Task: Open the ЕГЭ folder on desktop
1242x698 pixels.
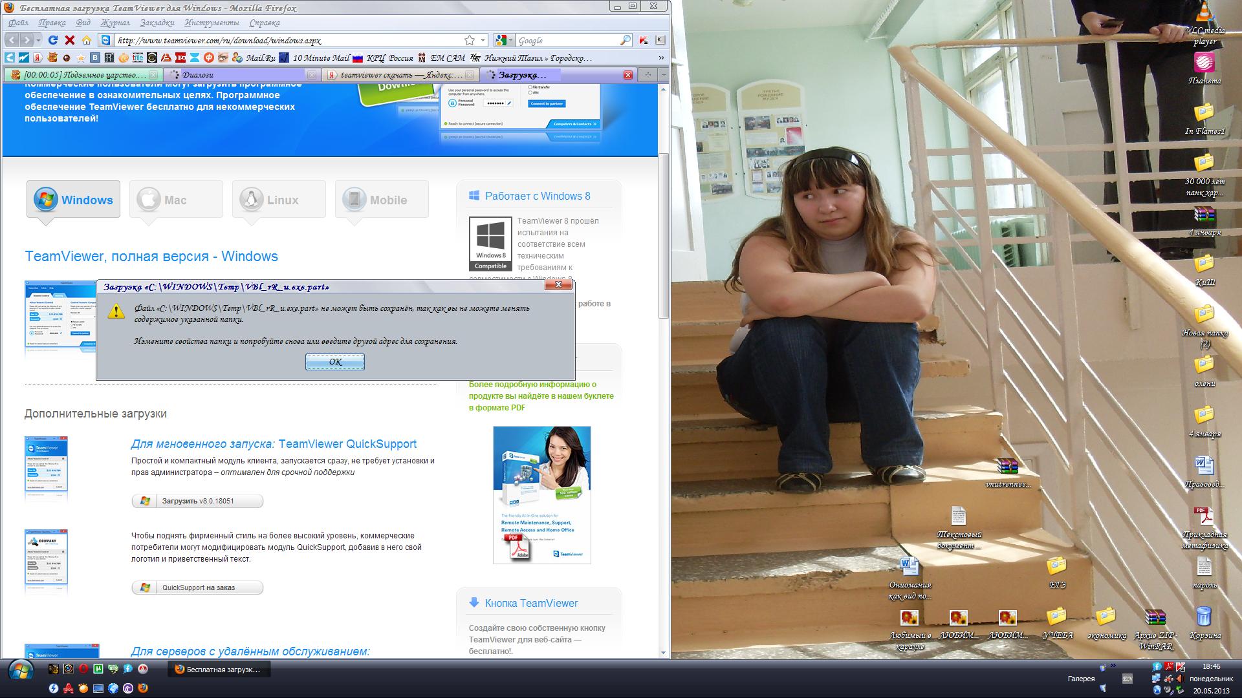Action: [1056, 572]
